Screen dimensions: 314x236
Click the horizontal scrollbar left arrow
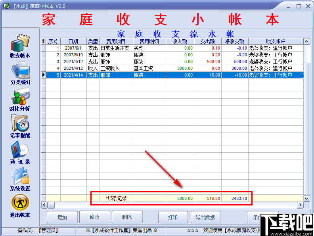tap(44, 205)
